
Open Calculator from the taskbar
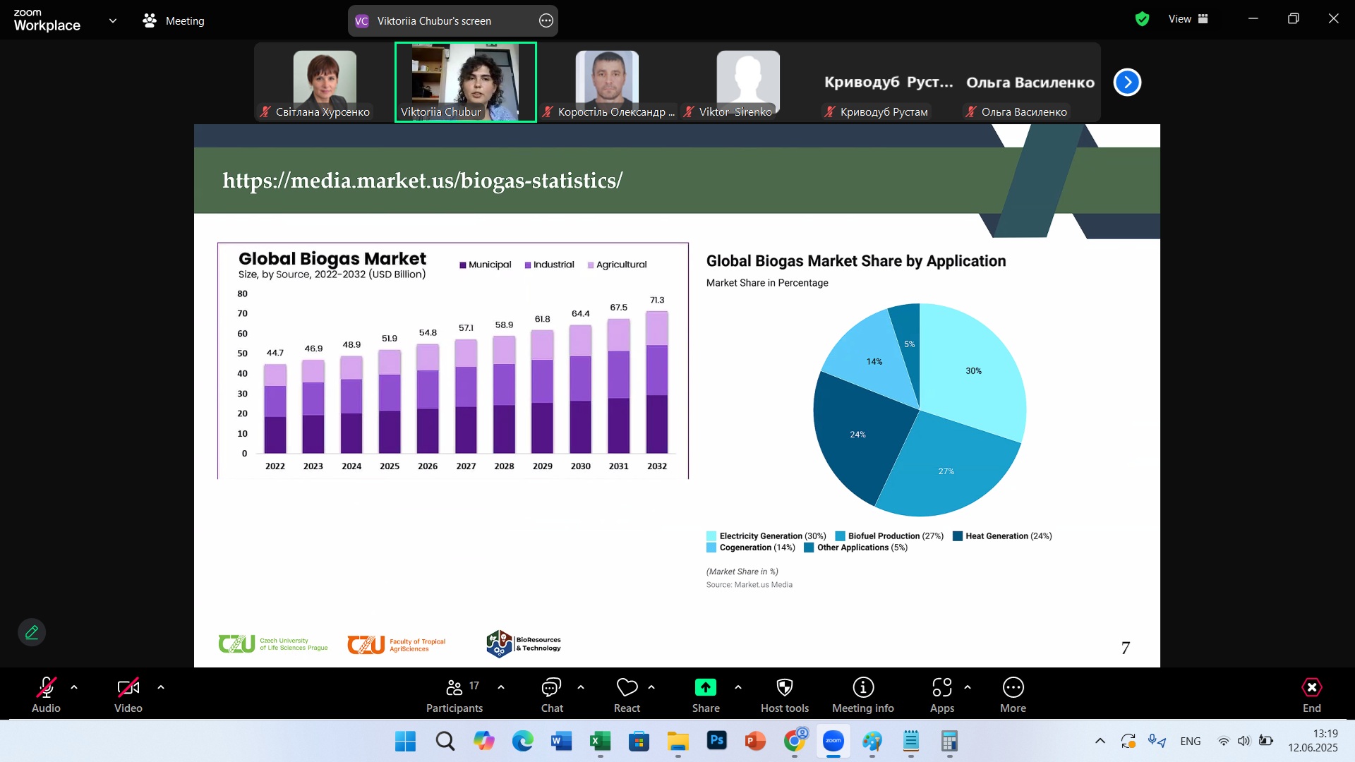(950, 741)
